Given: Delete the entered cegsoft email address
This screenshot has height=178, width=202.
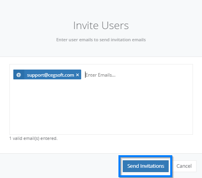Looking at the screenshot, I should (x=77, y=75).
